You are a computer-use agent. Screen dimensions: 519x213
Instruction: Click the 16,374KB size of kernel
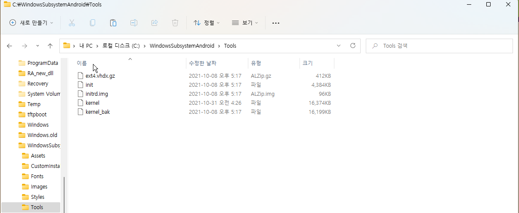pyautogui.click(x=320, y=103)
